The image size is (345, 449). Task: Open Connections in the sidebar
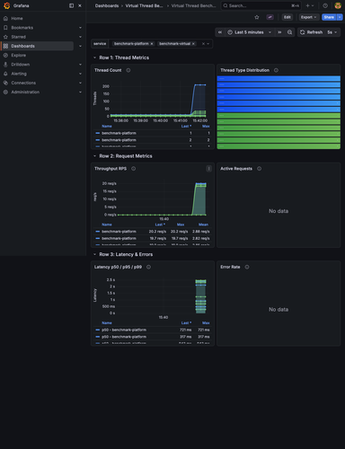coord(23,83)
